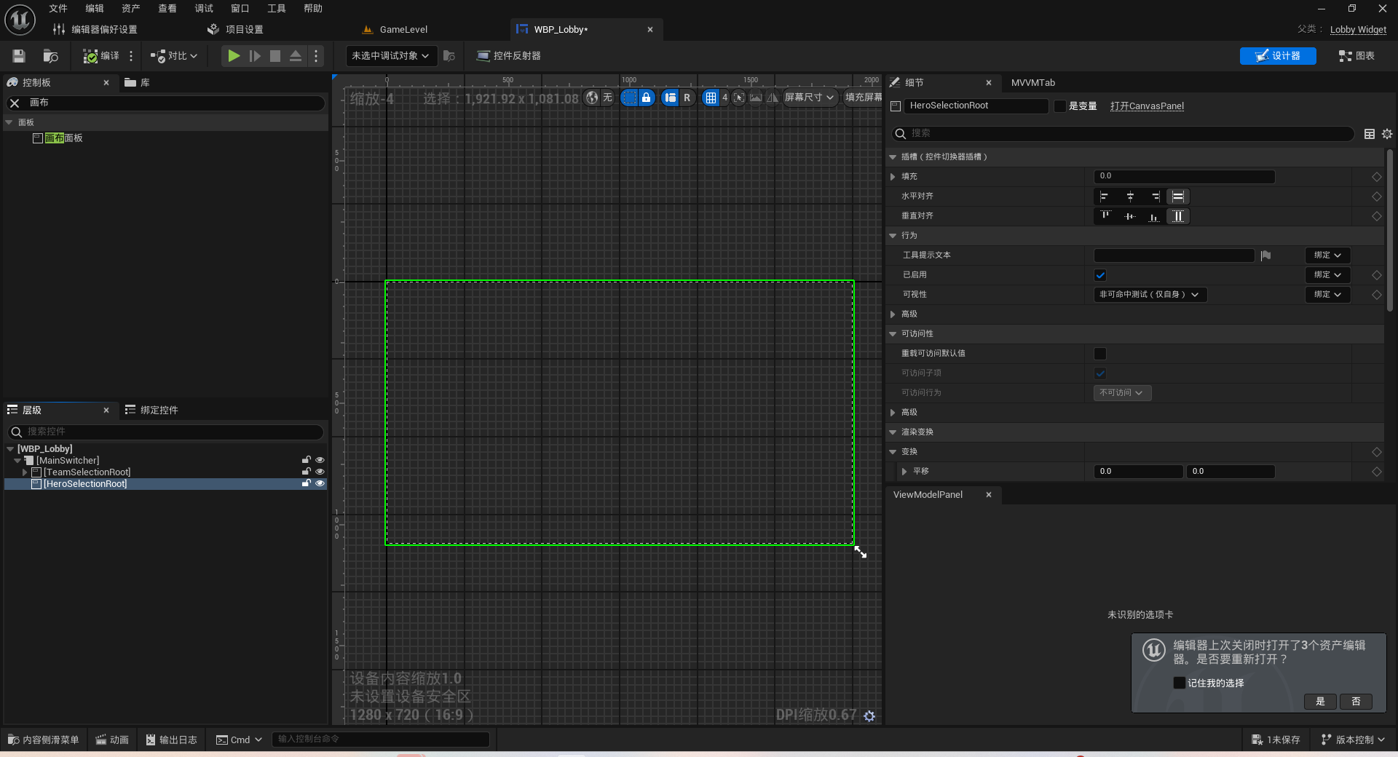The height and width of the screenshot is (757, 1398).
Task: Expand the TeamSelectionRoot tree node
Action: click(x=25, y=472)
